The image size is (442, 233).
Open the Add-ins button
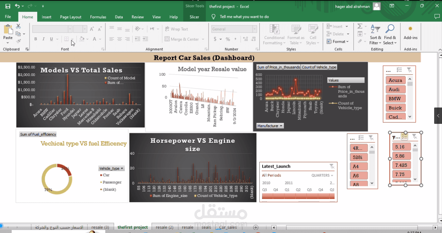coord(411,33)
